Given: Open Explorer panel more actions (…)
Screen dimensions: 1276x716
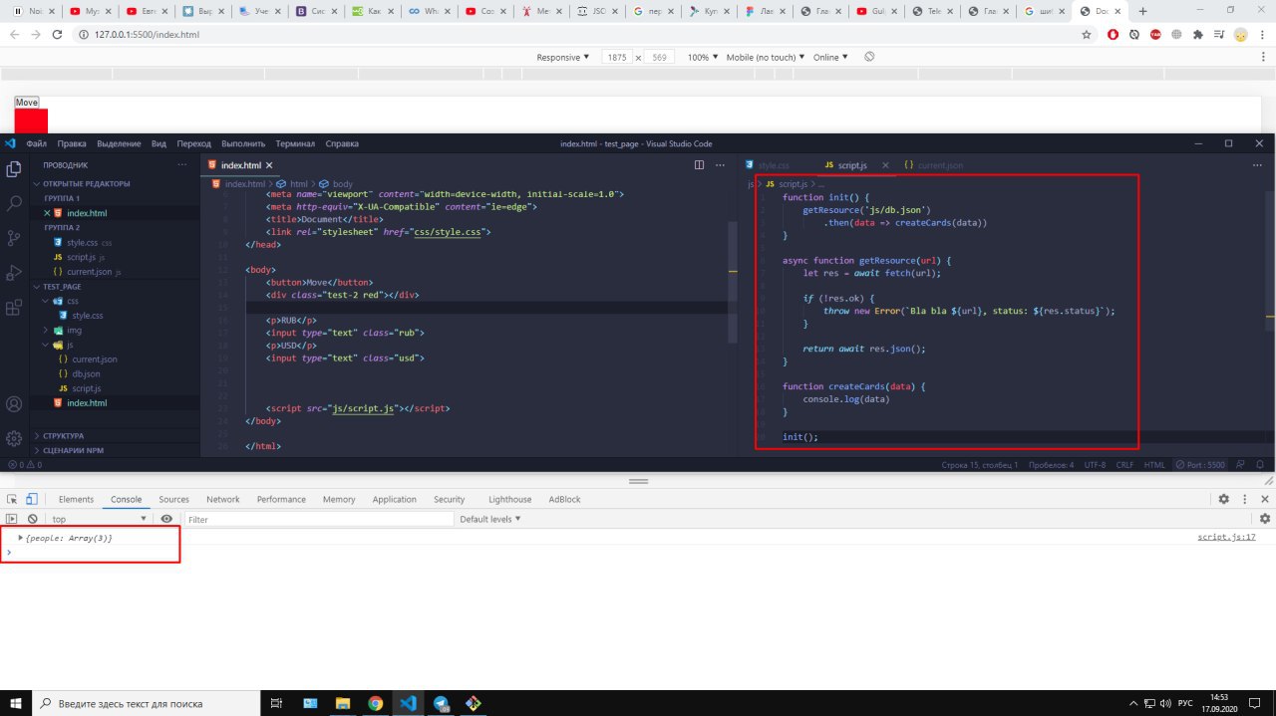Looking at the screenshot, I should click(181, 165).
